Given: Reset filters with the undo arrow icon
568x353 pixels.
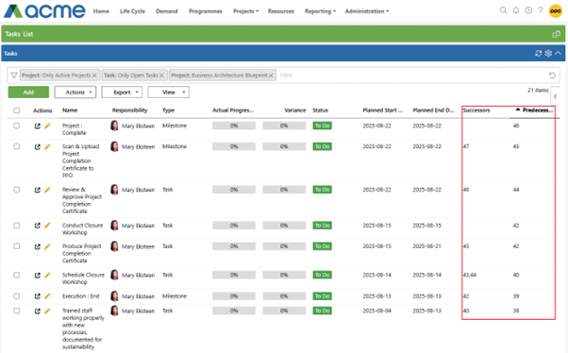Looking at the screenshot, I should click(552, 76).
